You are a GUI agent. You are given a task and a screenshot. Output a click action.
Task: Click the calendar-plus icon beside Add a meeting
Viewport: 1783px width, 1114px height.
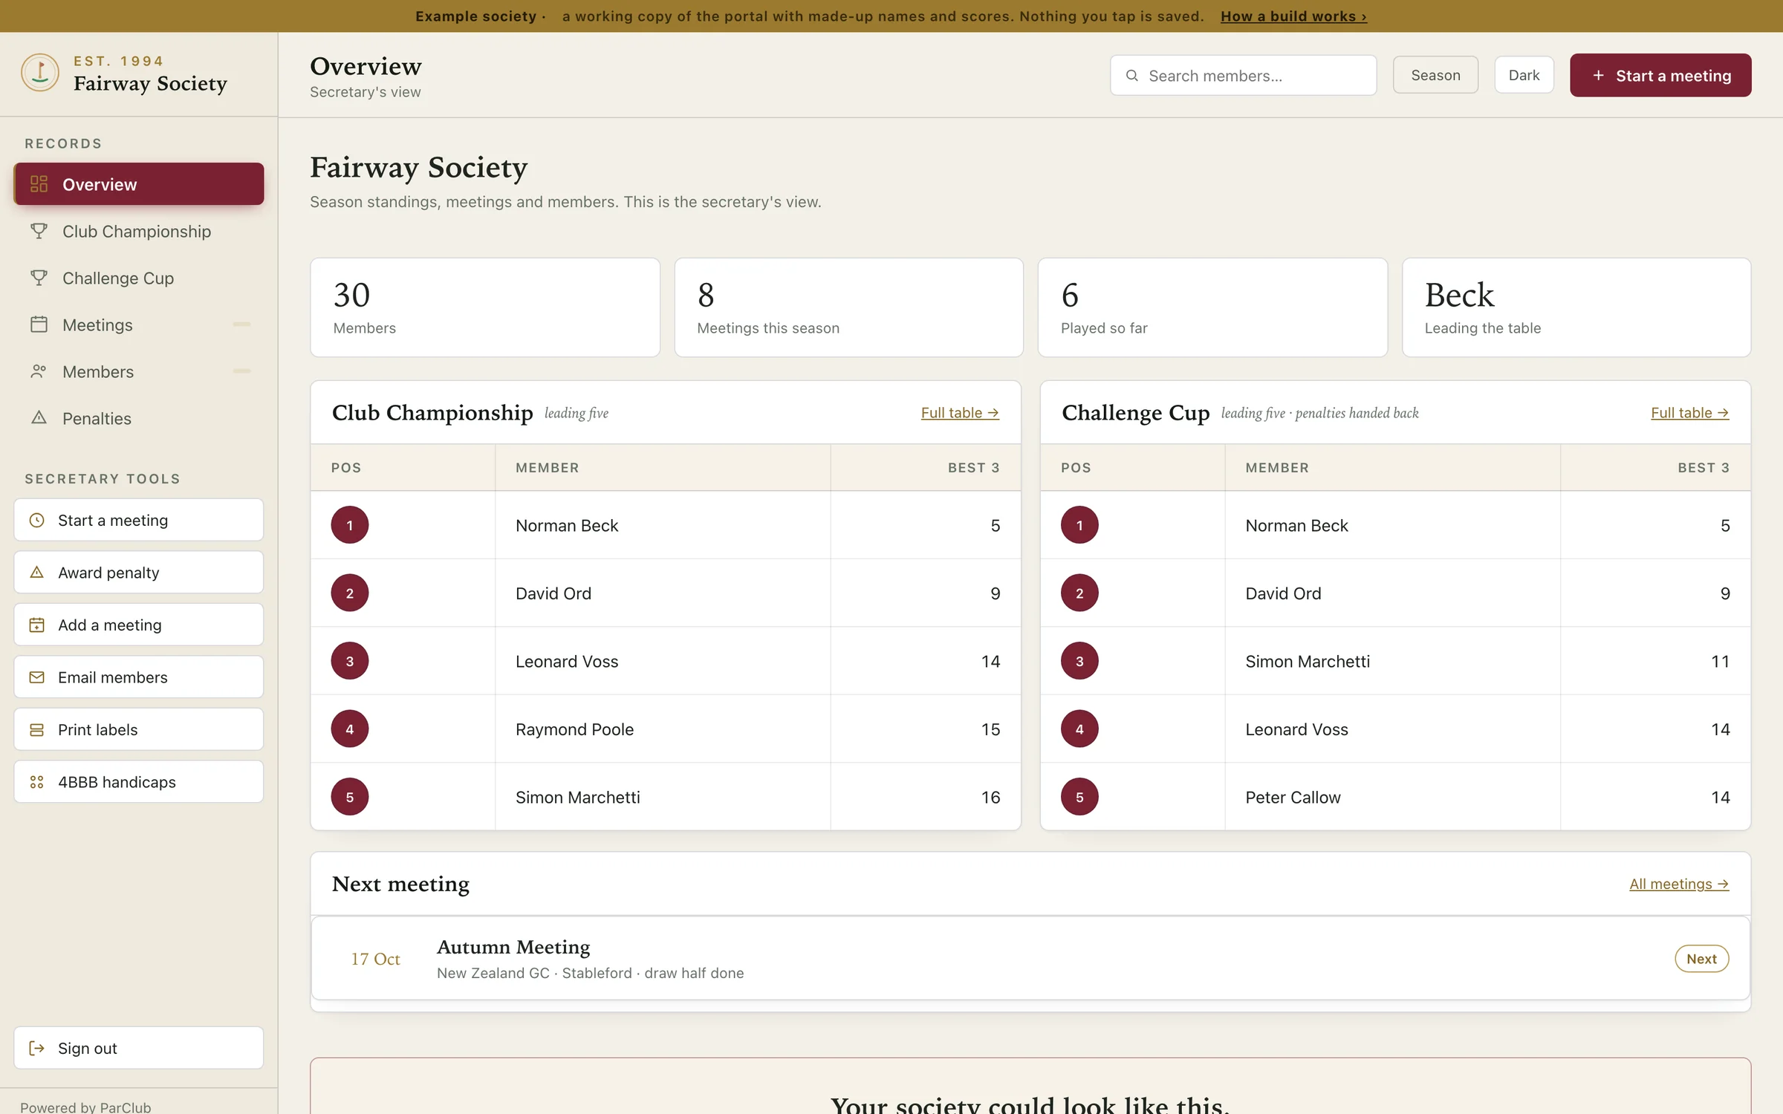[36, 625]
